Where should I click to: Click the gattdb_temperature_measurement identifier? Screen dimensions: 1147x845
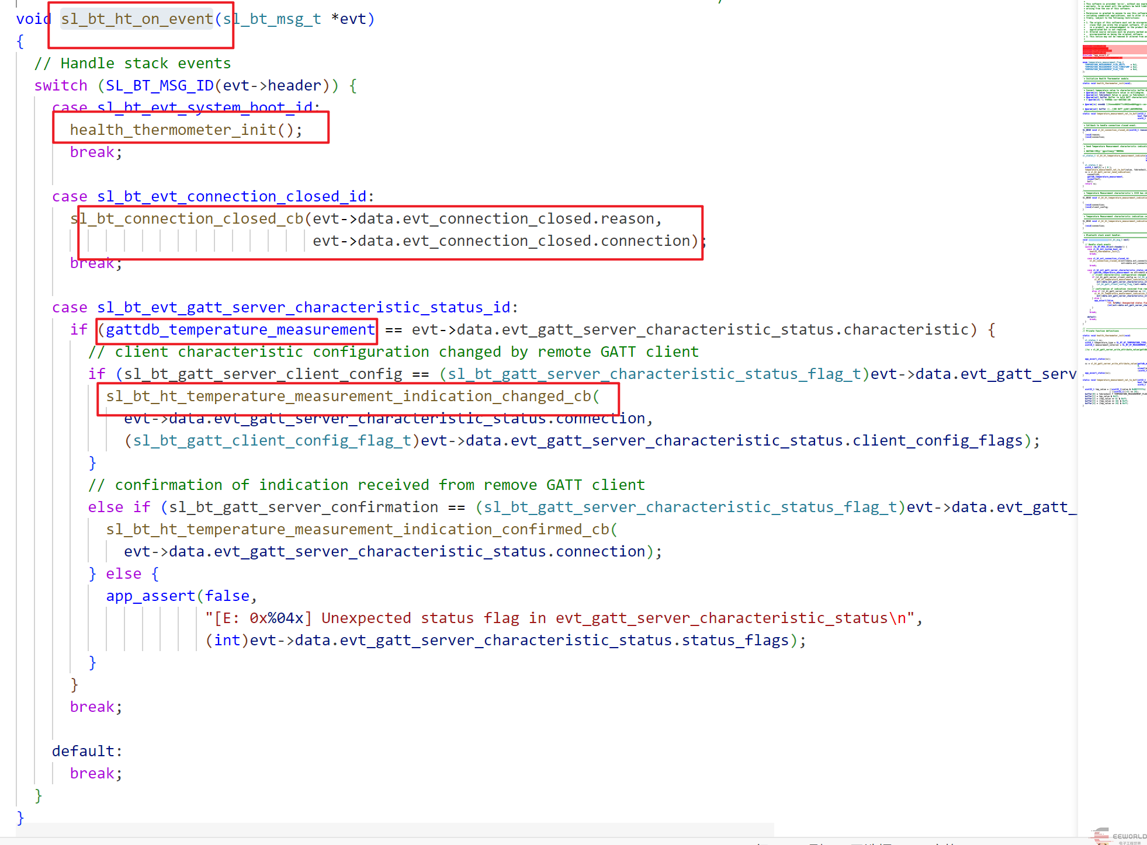coord(240,330)
